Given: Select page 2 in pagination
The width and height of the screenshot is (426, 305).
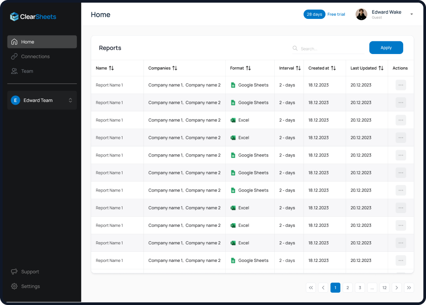Looking at the screenshot, I should click(x=347, y=287).
